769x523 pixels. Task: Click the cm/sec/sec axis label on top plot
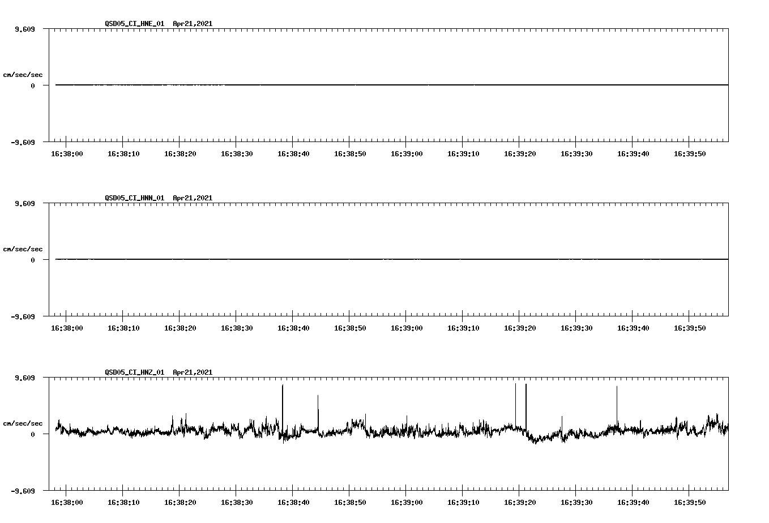pos(23,74)
